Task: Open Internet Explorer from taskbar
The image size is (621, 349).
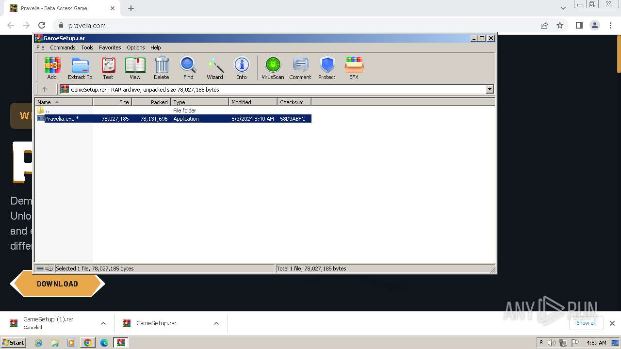Action: coord(38,343)
